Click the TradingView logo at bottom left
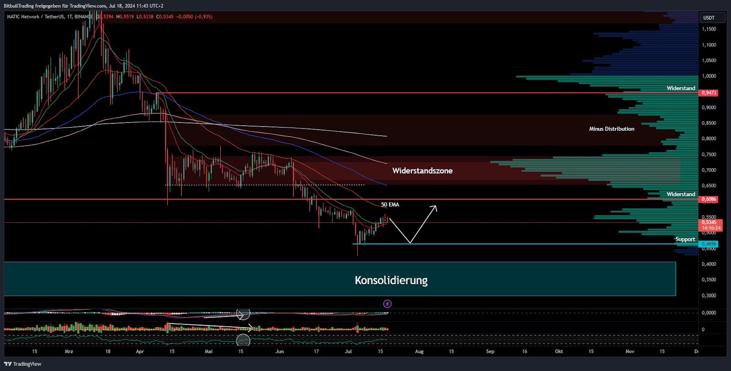 point(22,364)
